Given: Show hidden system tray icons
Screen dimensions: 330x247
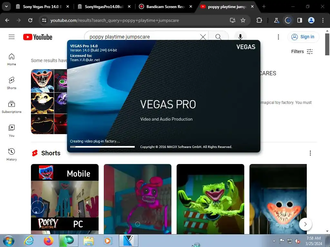Looking at the screenshot, I should (274, 241).
